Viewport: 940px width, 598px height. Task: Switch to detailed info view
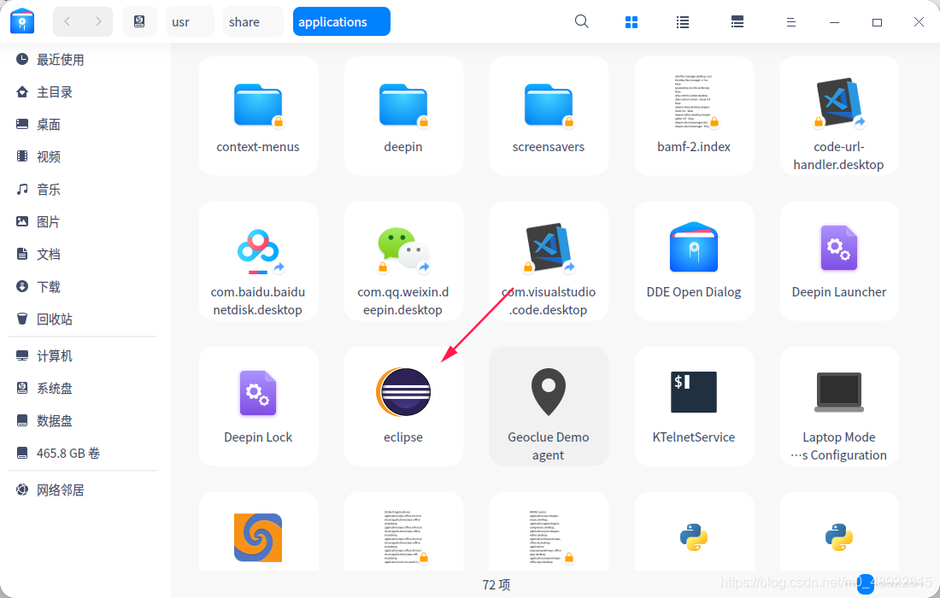tap(737, 22)
